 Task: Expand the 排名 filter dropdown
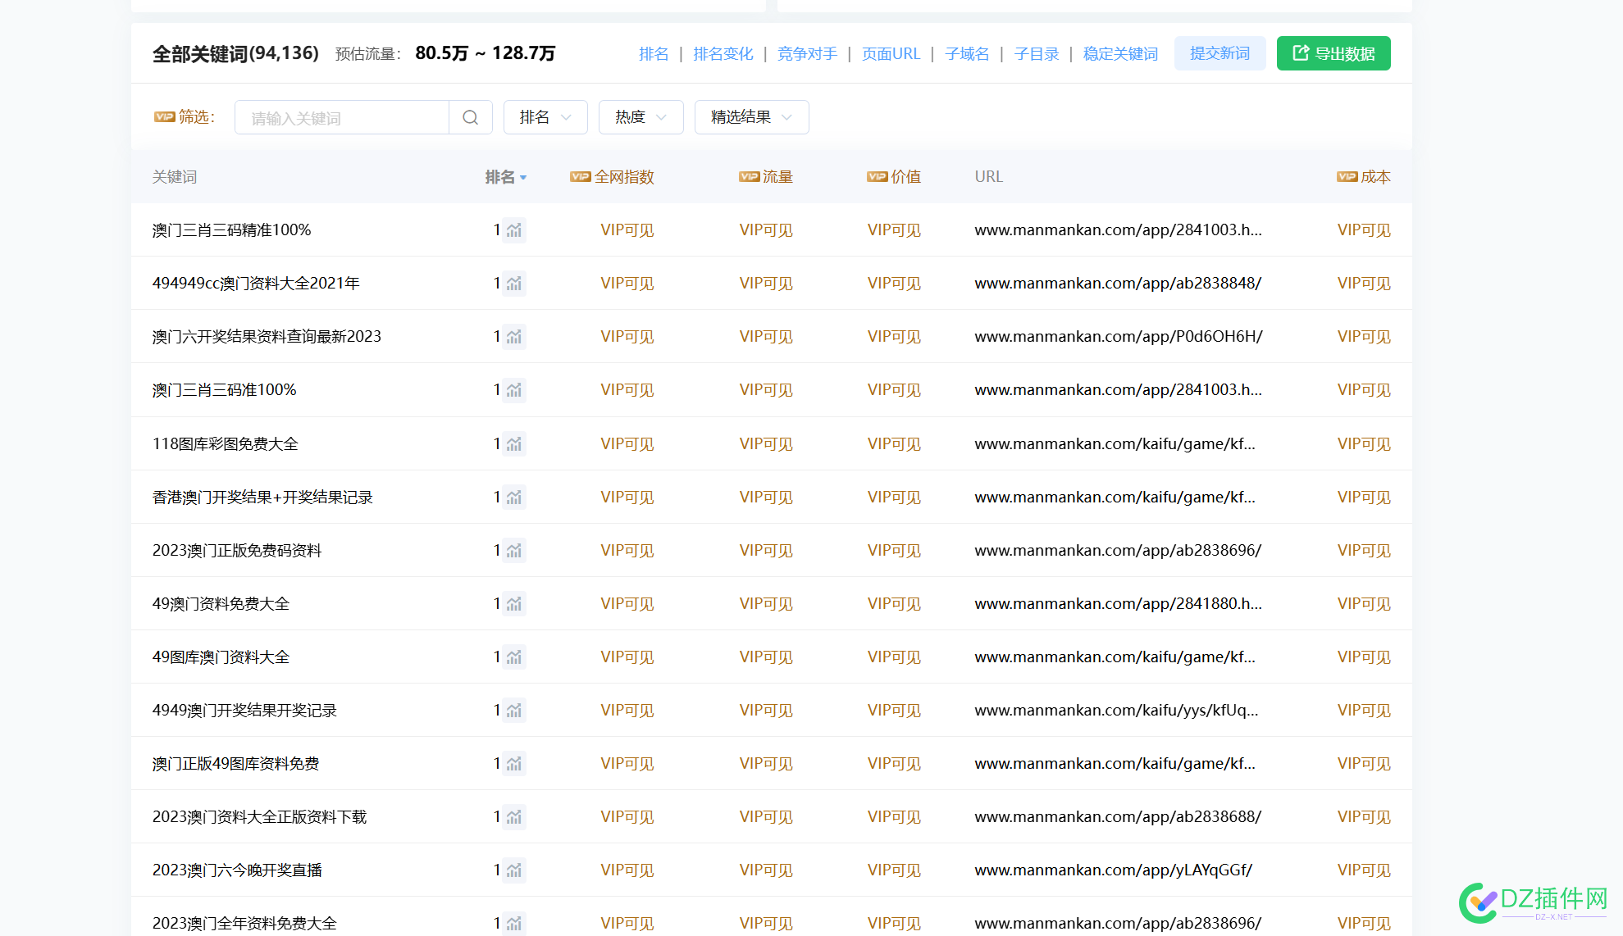545,117
